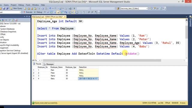Open the Help menu
Image resolution: width=192 pixels, height=108 pixels.
[43, 5]
